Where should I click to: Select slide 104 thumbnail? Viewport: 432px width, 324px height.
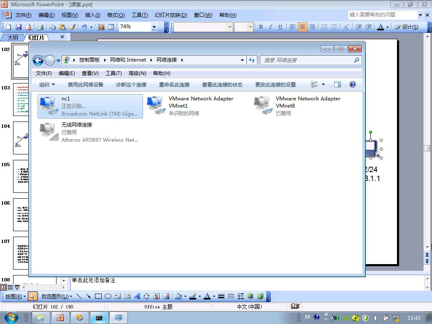pos(21,138)
